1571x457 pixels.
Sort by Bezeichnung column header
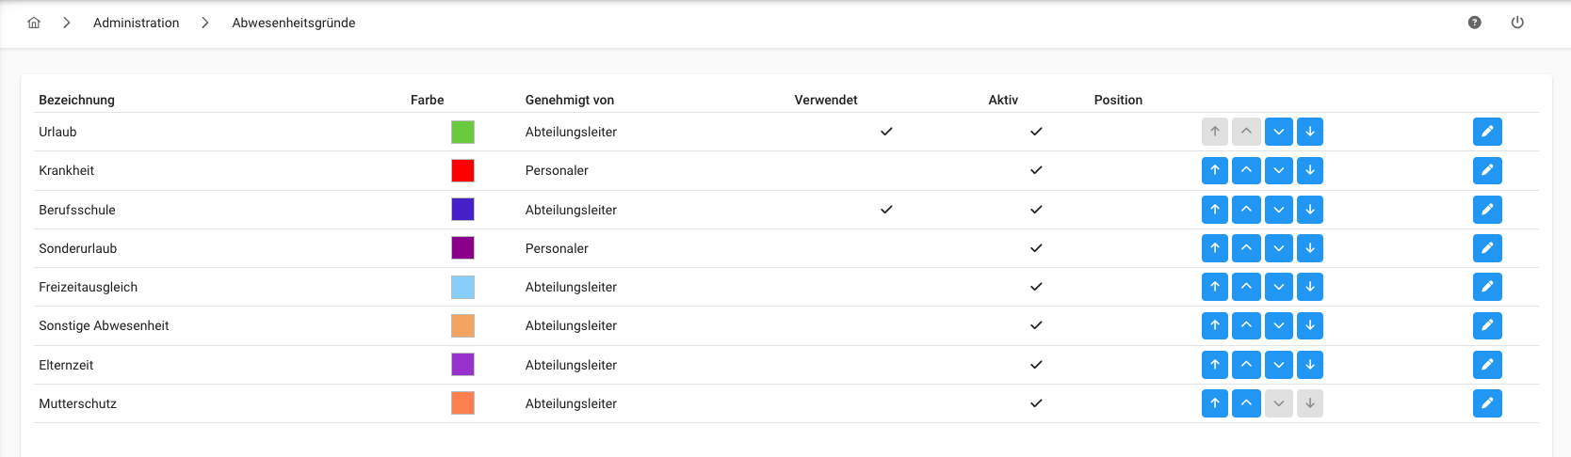(76, 100)
